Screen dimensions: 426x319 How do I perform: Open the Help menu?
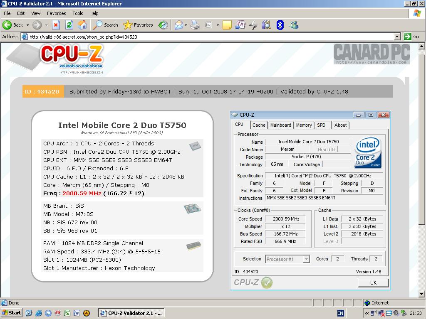click(x=94, y=13)
